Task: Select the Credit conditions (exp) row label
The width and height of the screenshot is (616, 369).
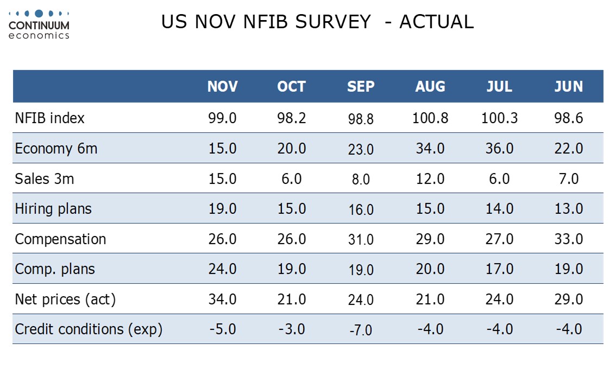Action: point(89,329)
